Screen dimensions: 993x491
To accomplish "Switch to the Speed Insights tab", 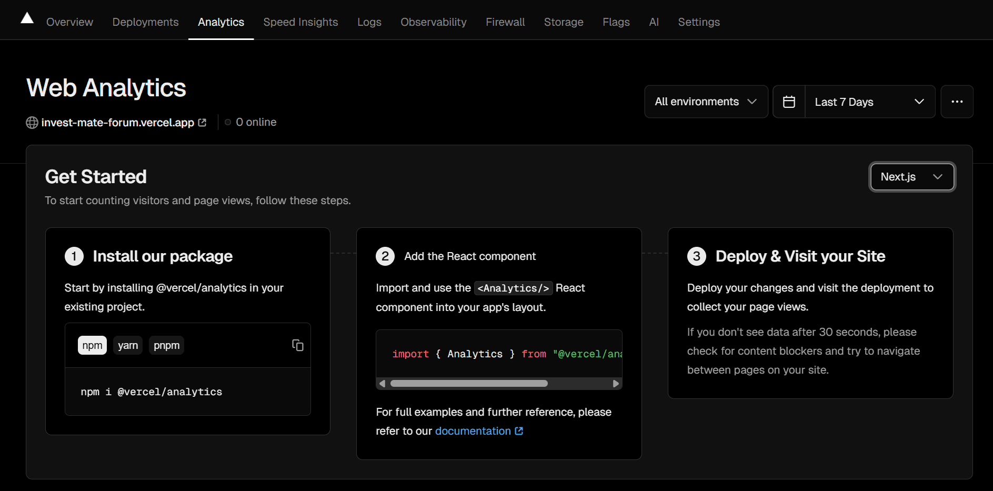I will 300,22.
